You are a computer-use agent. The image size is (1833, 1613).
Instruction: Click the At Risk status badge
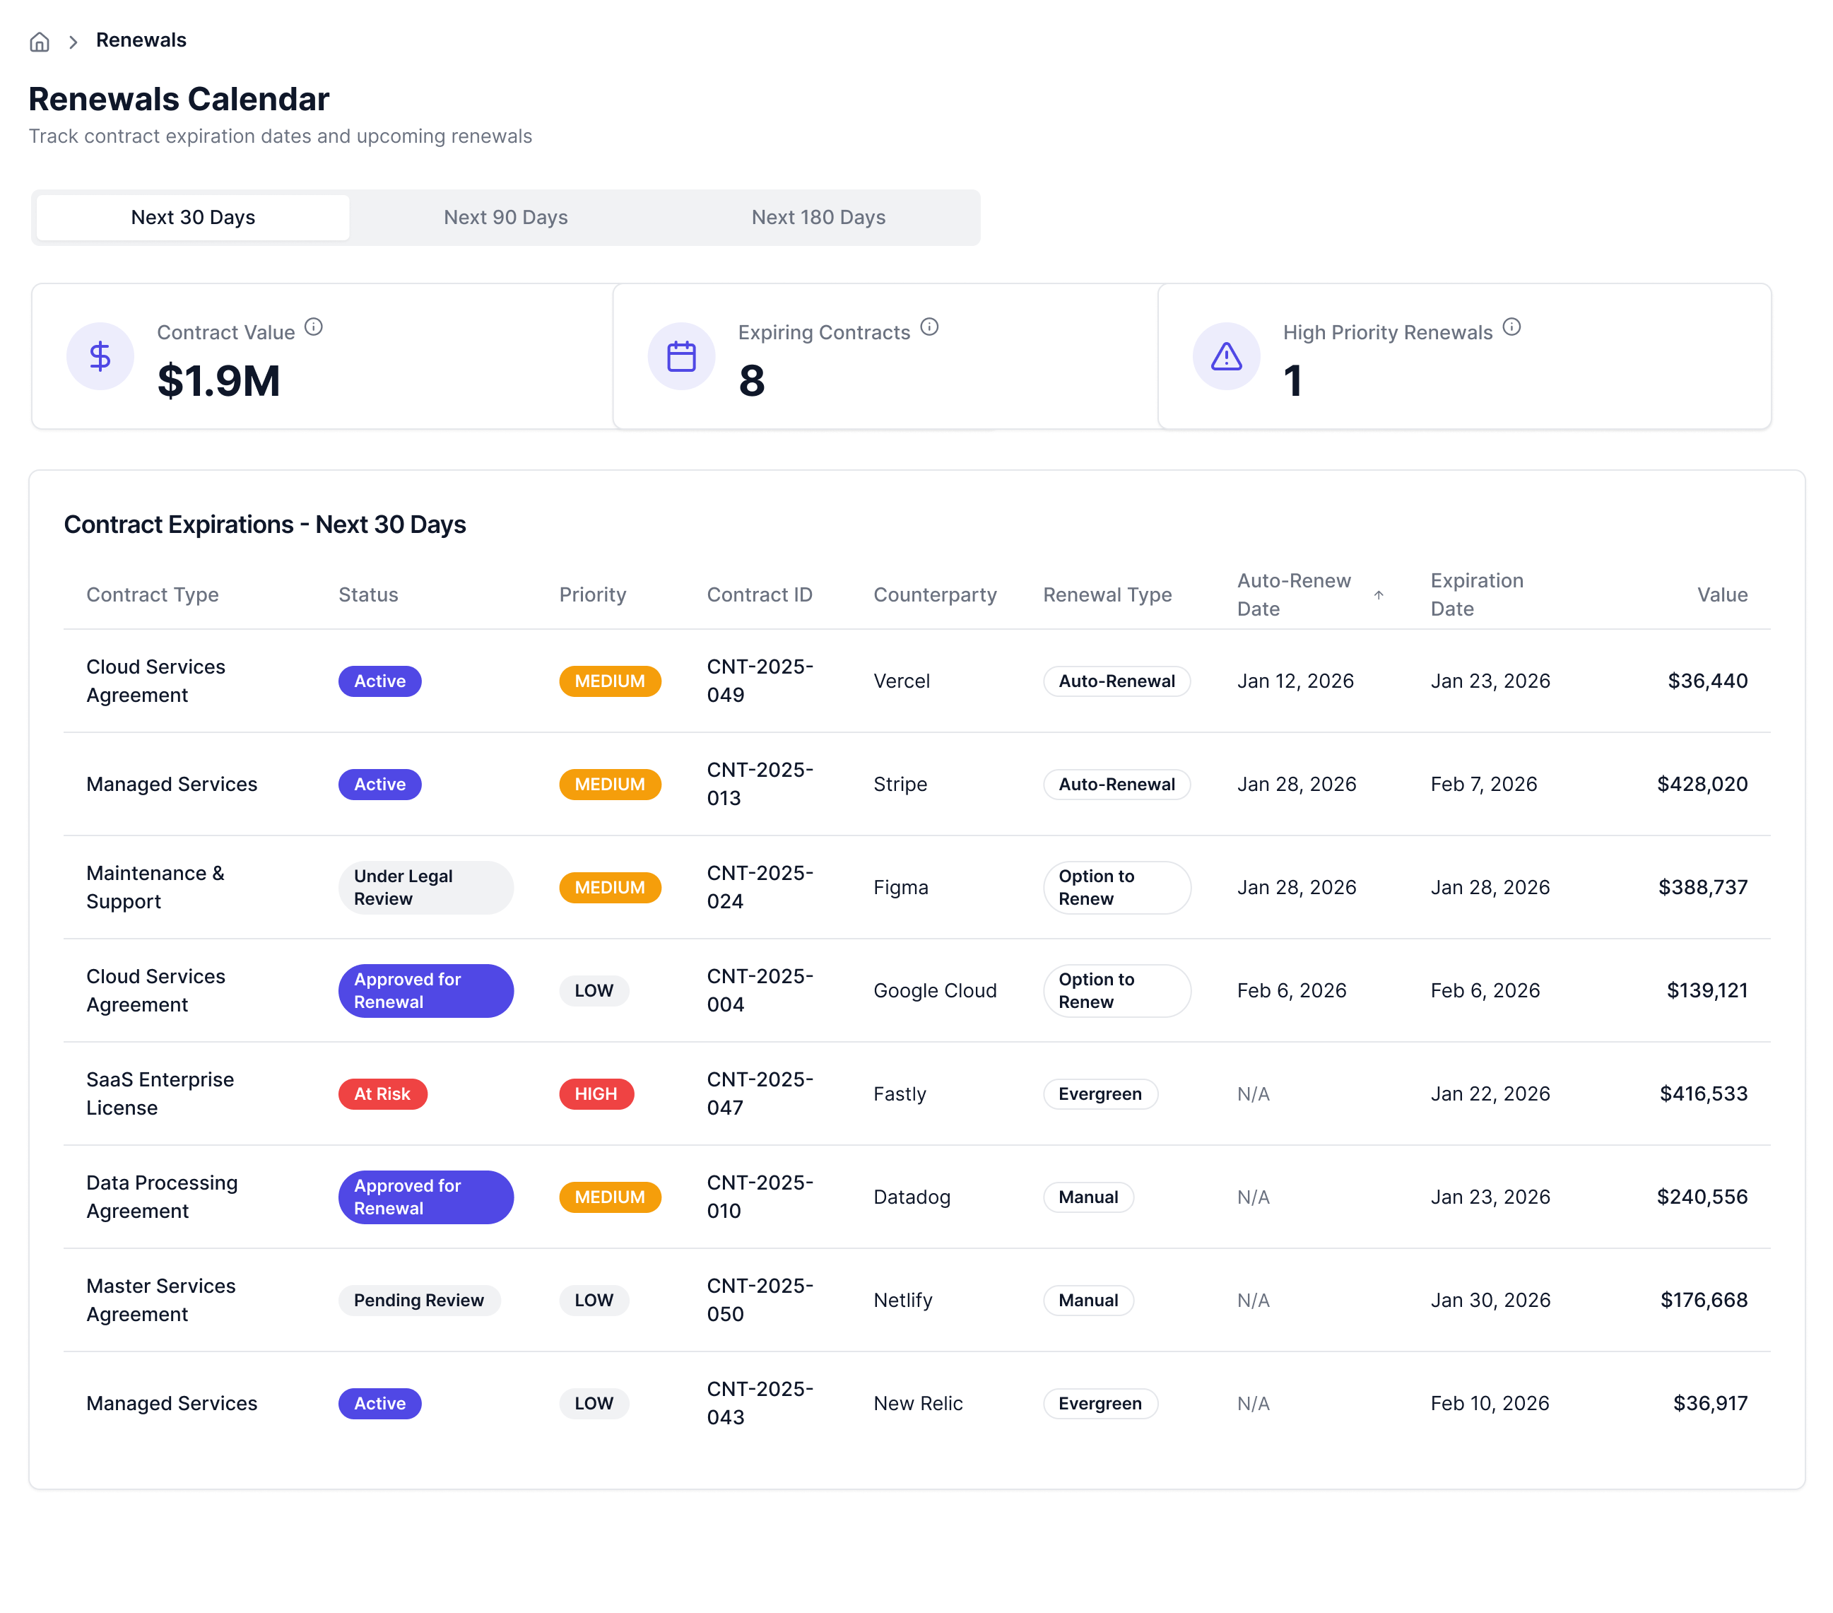tap(382, 1093)
